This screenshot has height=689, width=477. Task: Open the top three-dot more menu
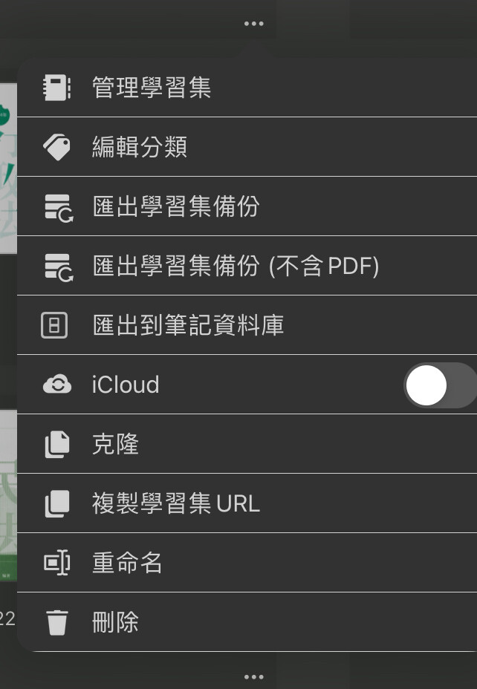(x=253, y=24)
